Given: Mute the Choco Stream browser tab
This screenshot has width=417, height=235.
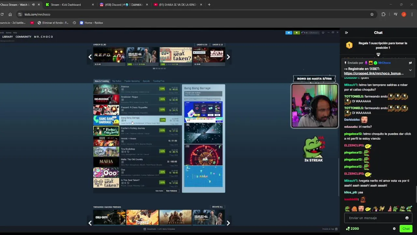Looking at the screenshot, I should click(x=33, y=5).
